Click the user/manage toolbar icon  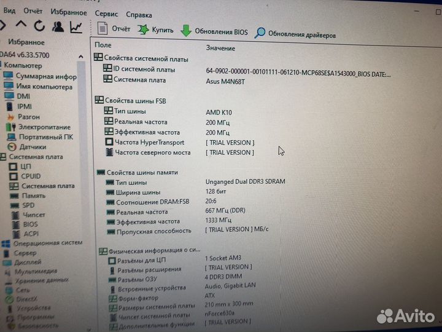tap(58, 27)
